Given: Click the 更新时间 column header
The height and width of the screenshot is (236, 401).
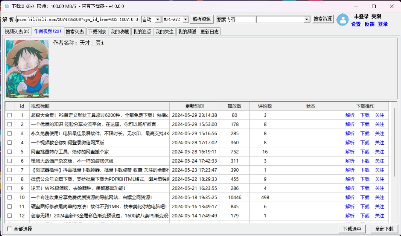Looking at the screenshot, I should (194, 106).
